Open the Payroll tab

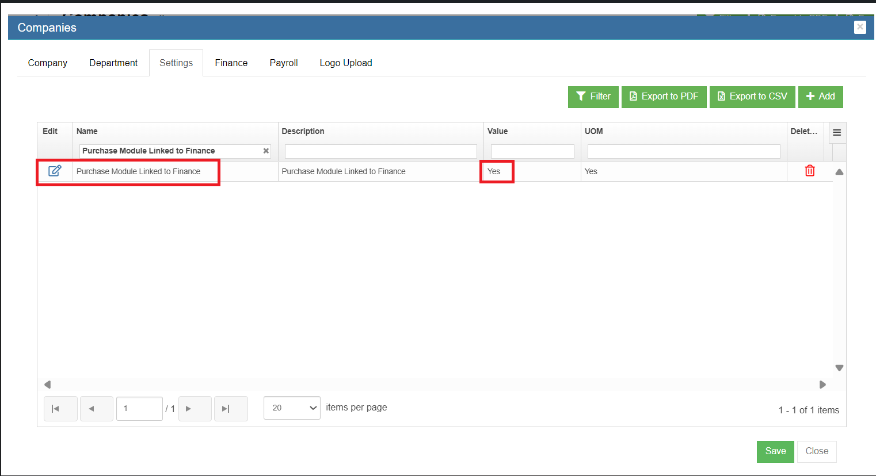point(283,63)
